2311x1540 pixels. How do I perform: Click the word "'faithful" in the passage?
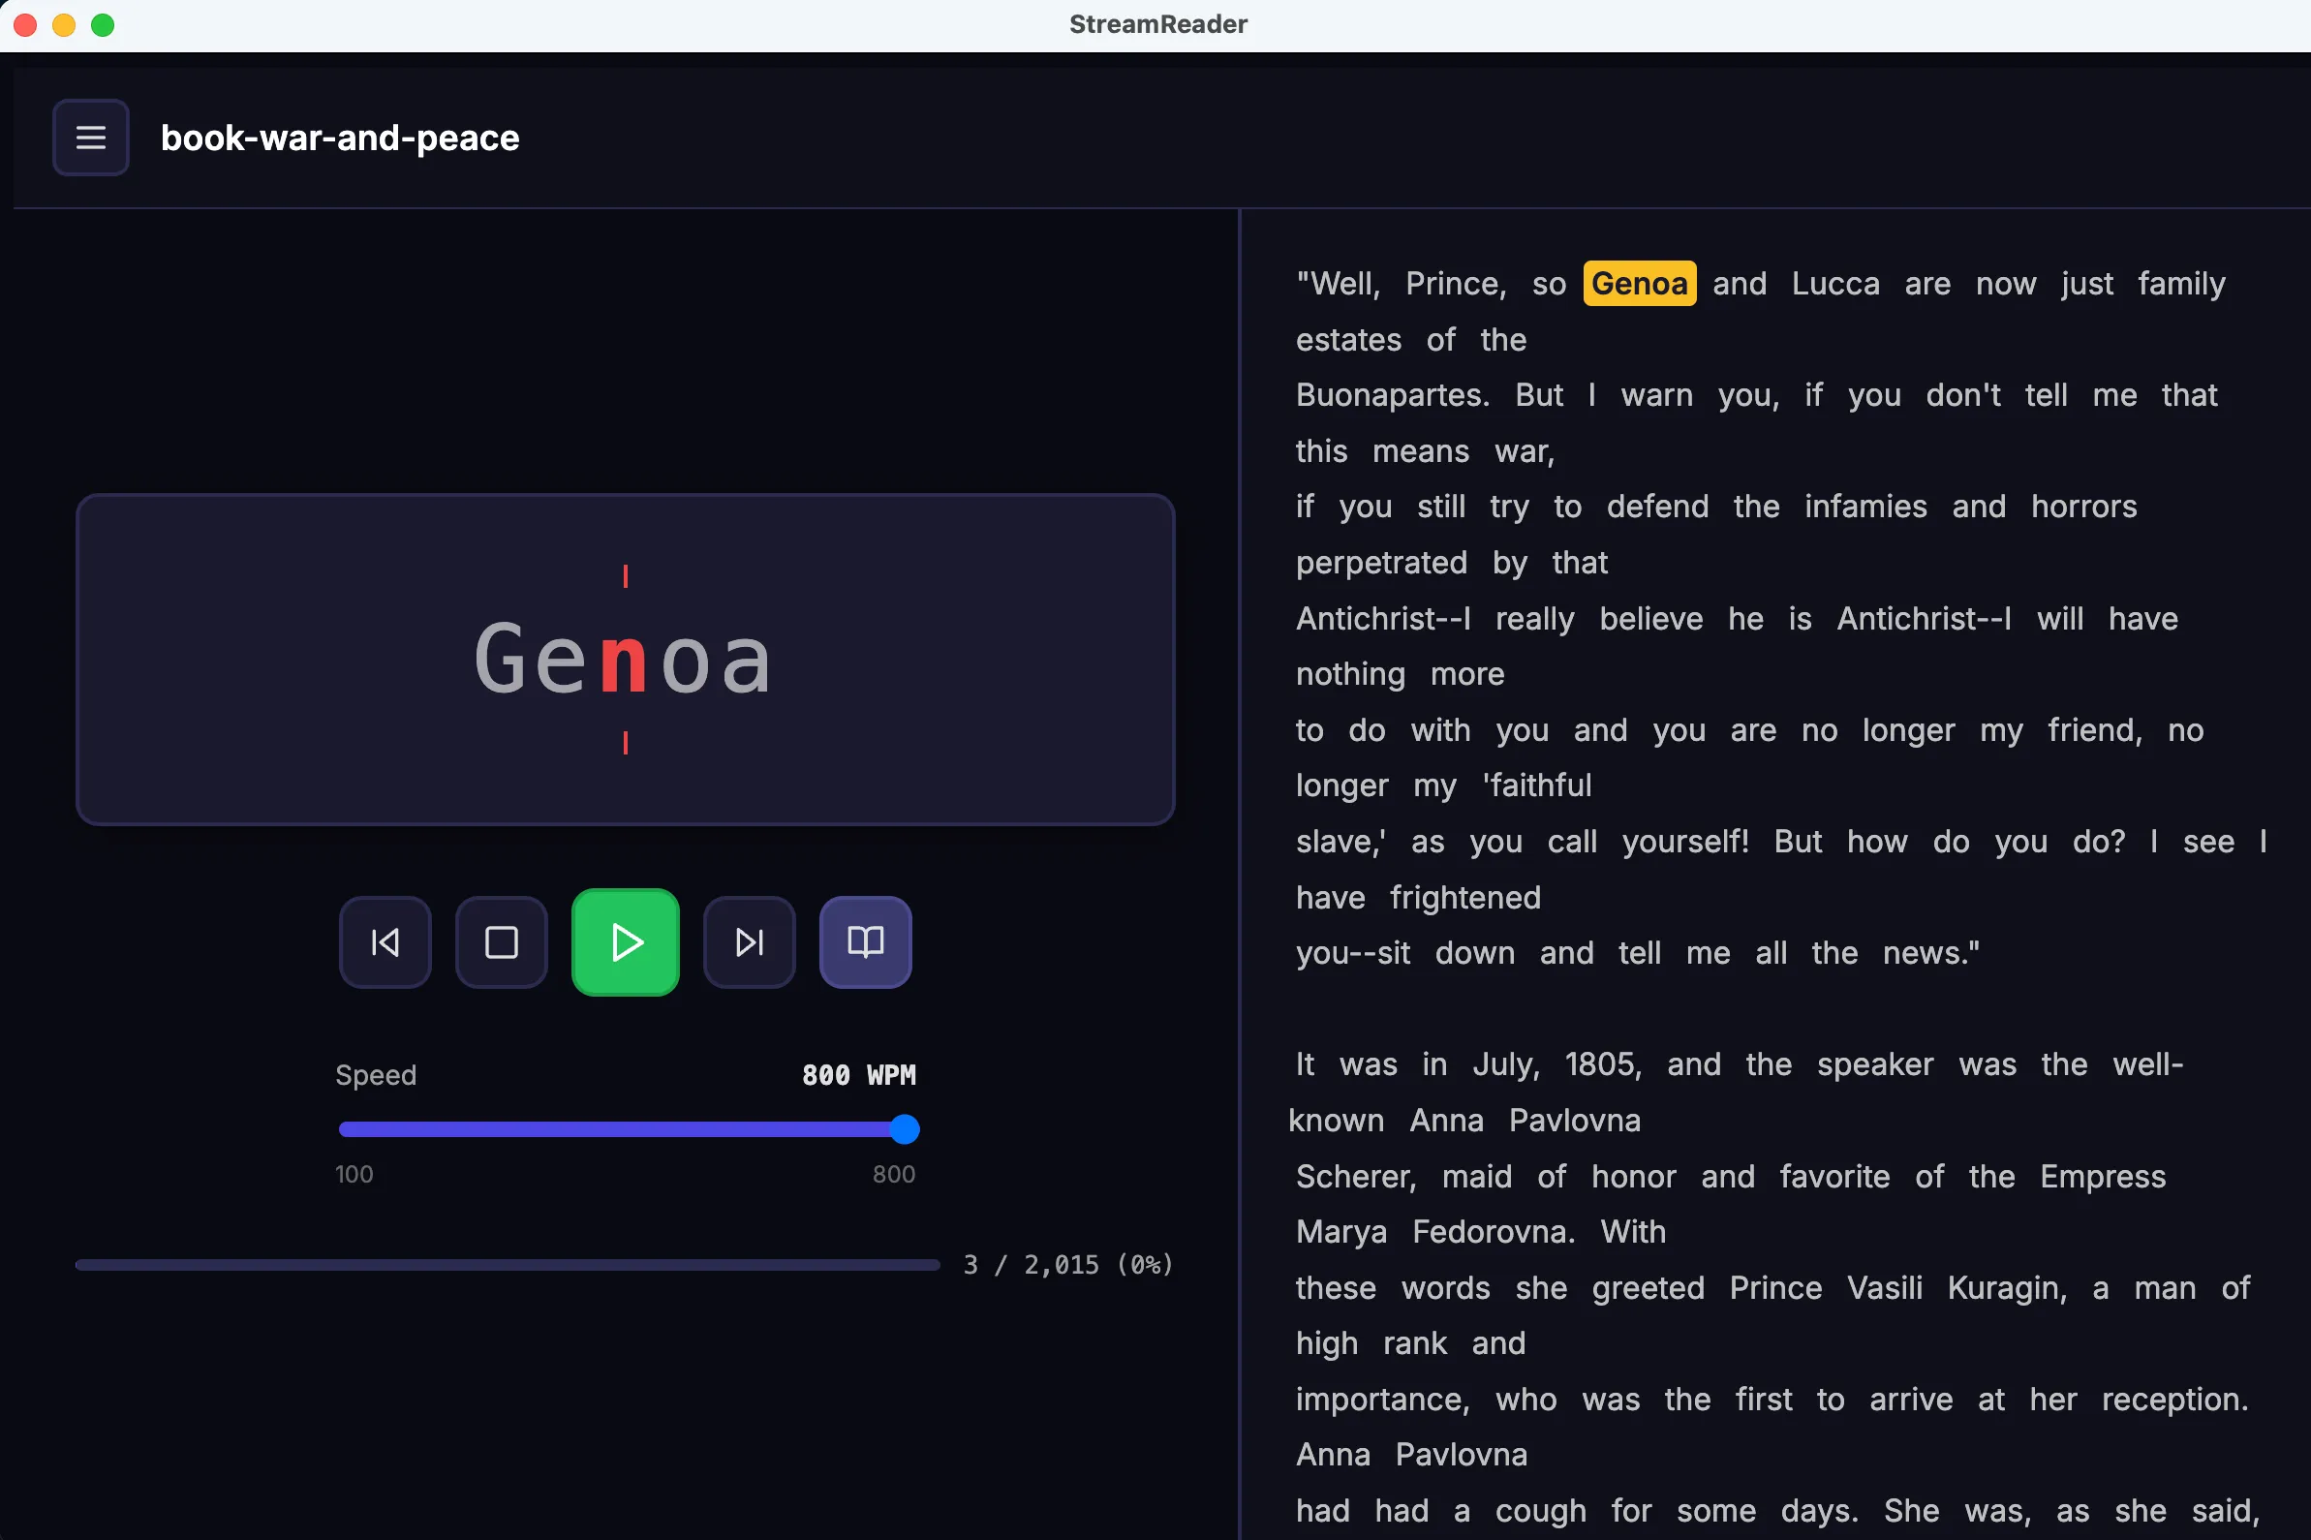point(1536,785)
